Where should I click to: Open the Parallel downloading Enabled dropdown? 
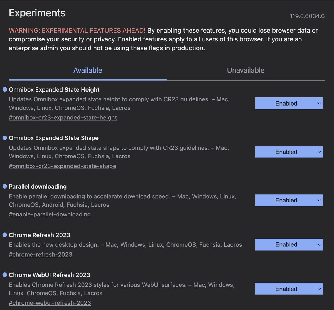(x=289, y=200)
